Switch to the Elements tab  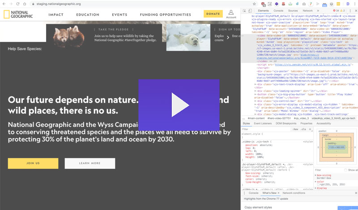[263, 11]
